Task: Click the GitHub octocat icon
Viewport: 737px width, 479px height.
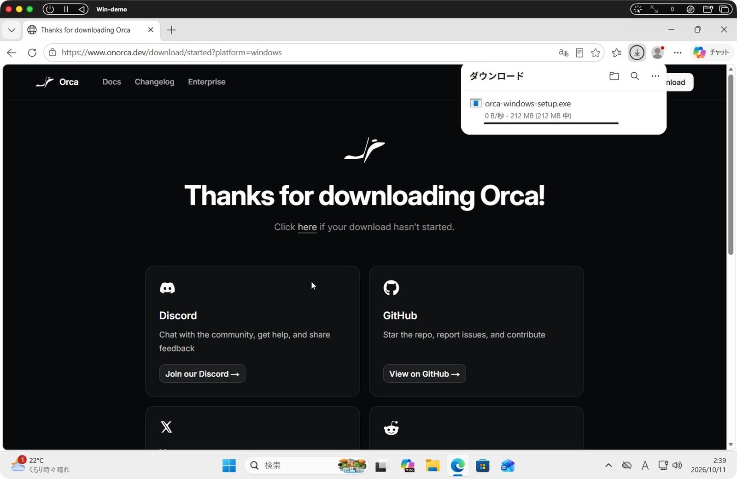Action: (391, 288)
